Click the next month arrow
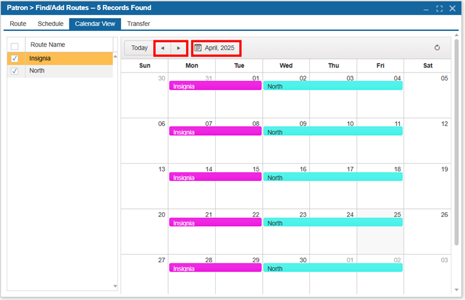 pos(179,48)
